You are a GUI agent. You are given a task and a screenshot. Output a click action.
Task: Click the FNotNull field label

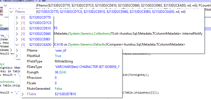33,56
